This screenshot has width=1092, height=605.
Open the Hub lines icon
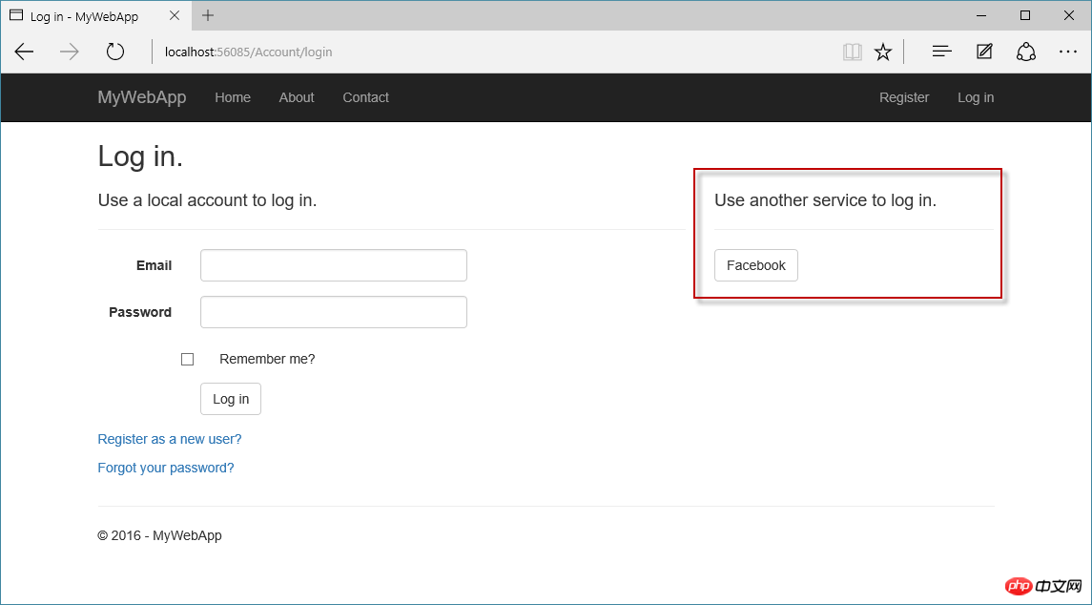click(x=941, y=52)
